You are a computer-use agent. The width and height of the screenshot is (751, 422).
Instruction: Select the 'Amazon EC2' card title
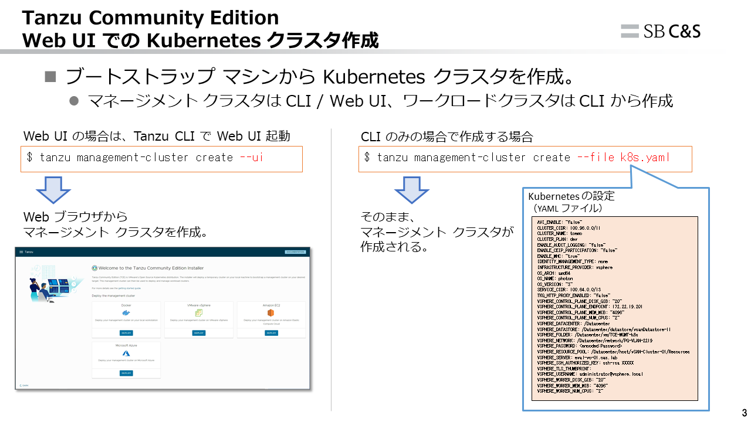tap(271, 305)
